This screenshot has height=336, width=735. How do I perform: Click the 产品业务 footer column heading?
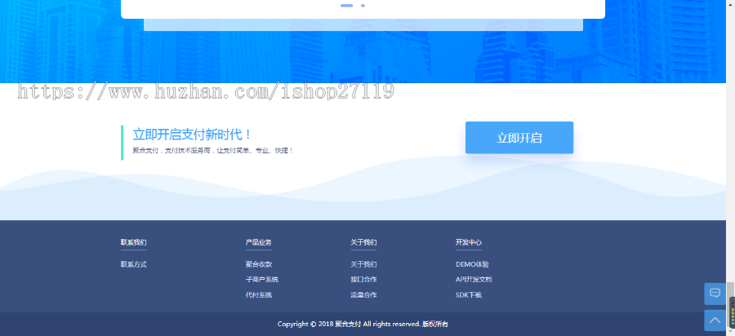259,242
